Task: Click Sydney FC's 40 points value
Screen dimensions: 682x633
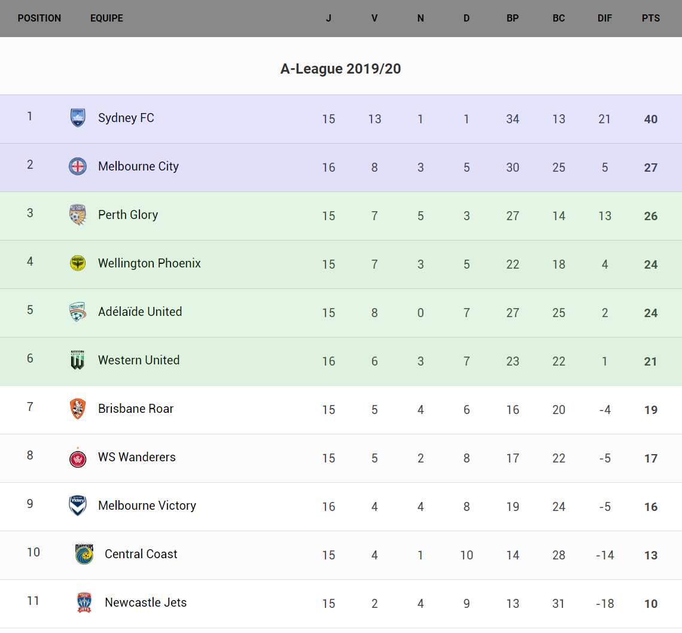Action: tap(651, 119)
